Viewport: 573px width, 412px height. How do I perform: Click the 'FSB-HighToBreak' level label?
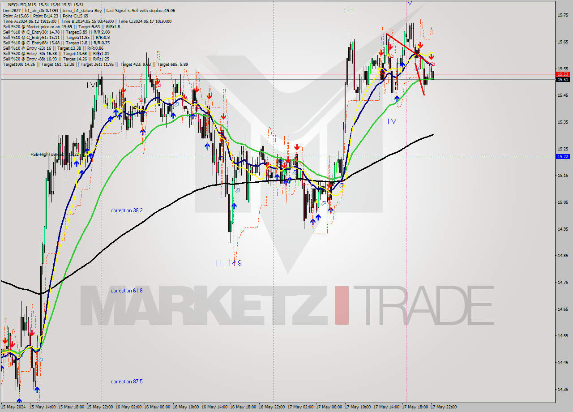47,154
